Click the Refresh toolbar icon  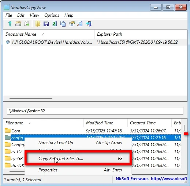click(x=55, y=24)
